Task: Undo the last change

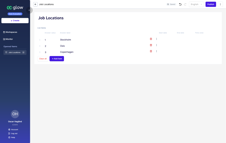Action: [x=180, y=4]
